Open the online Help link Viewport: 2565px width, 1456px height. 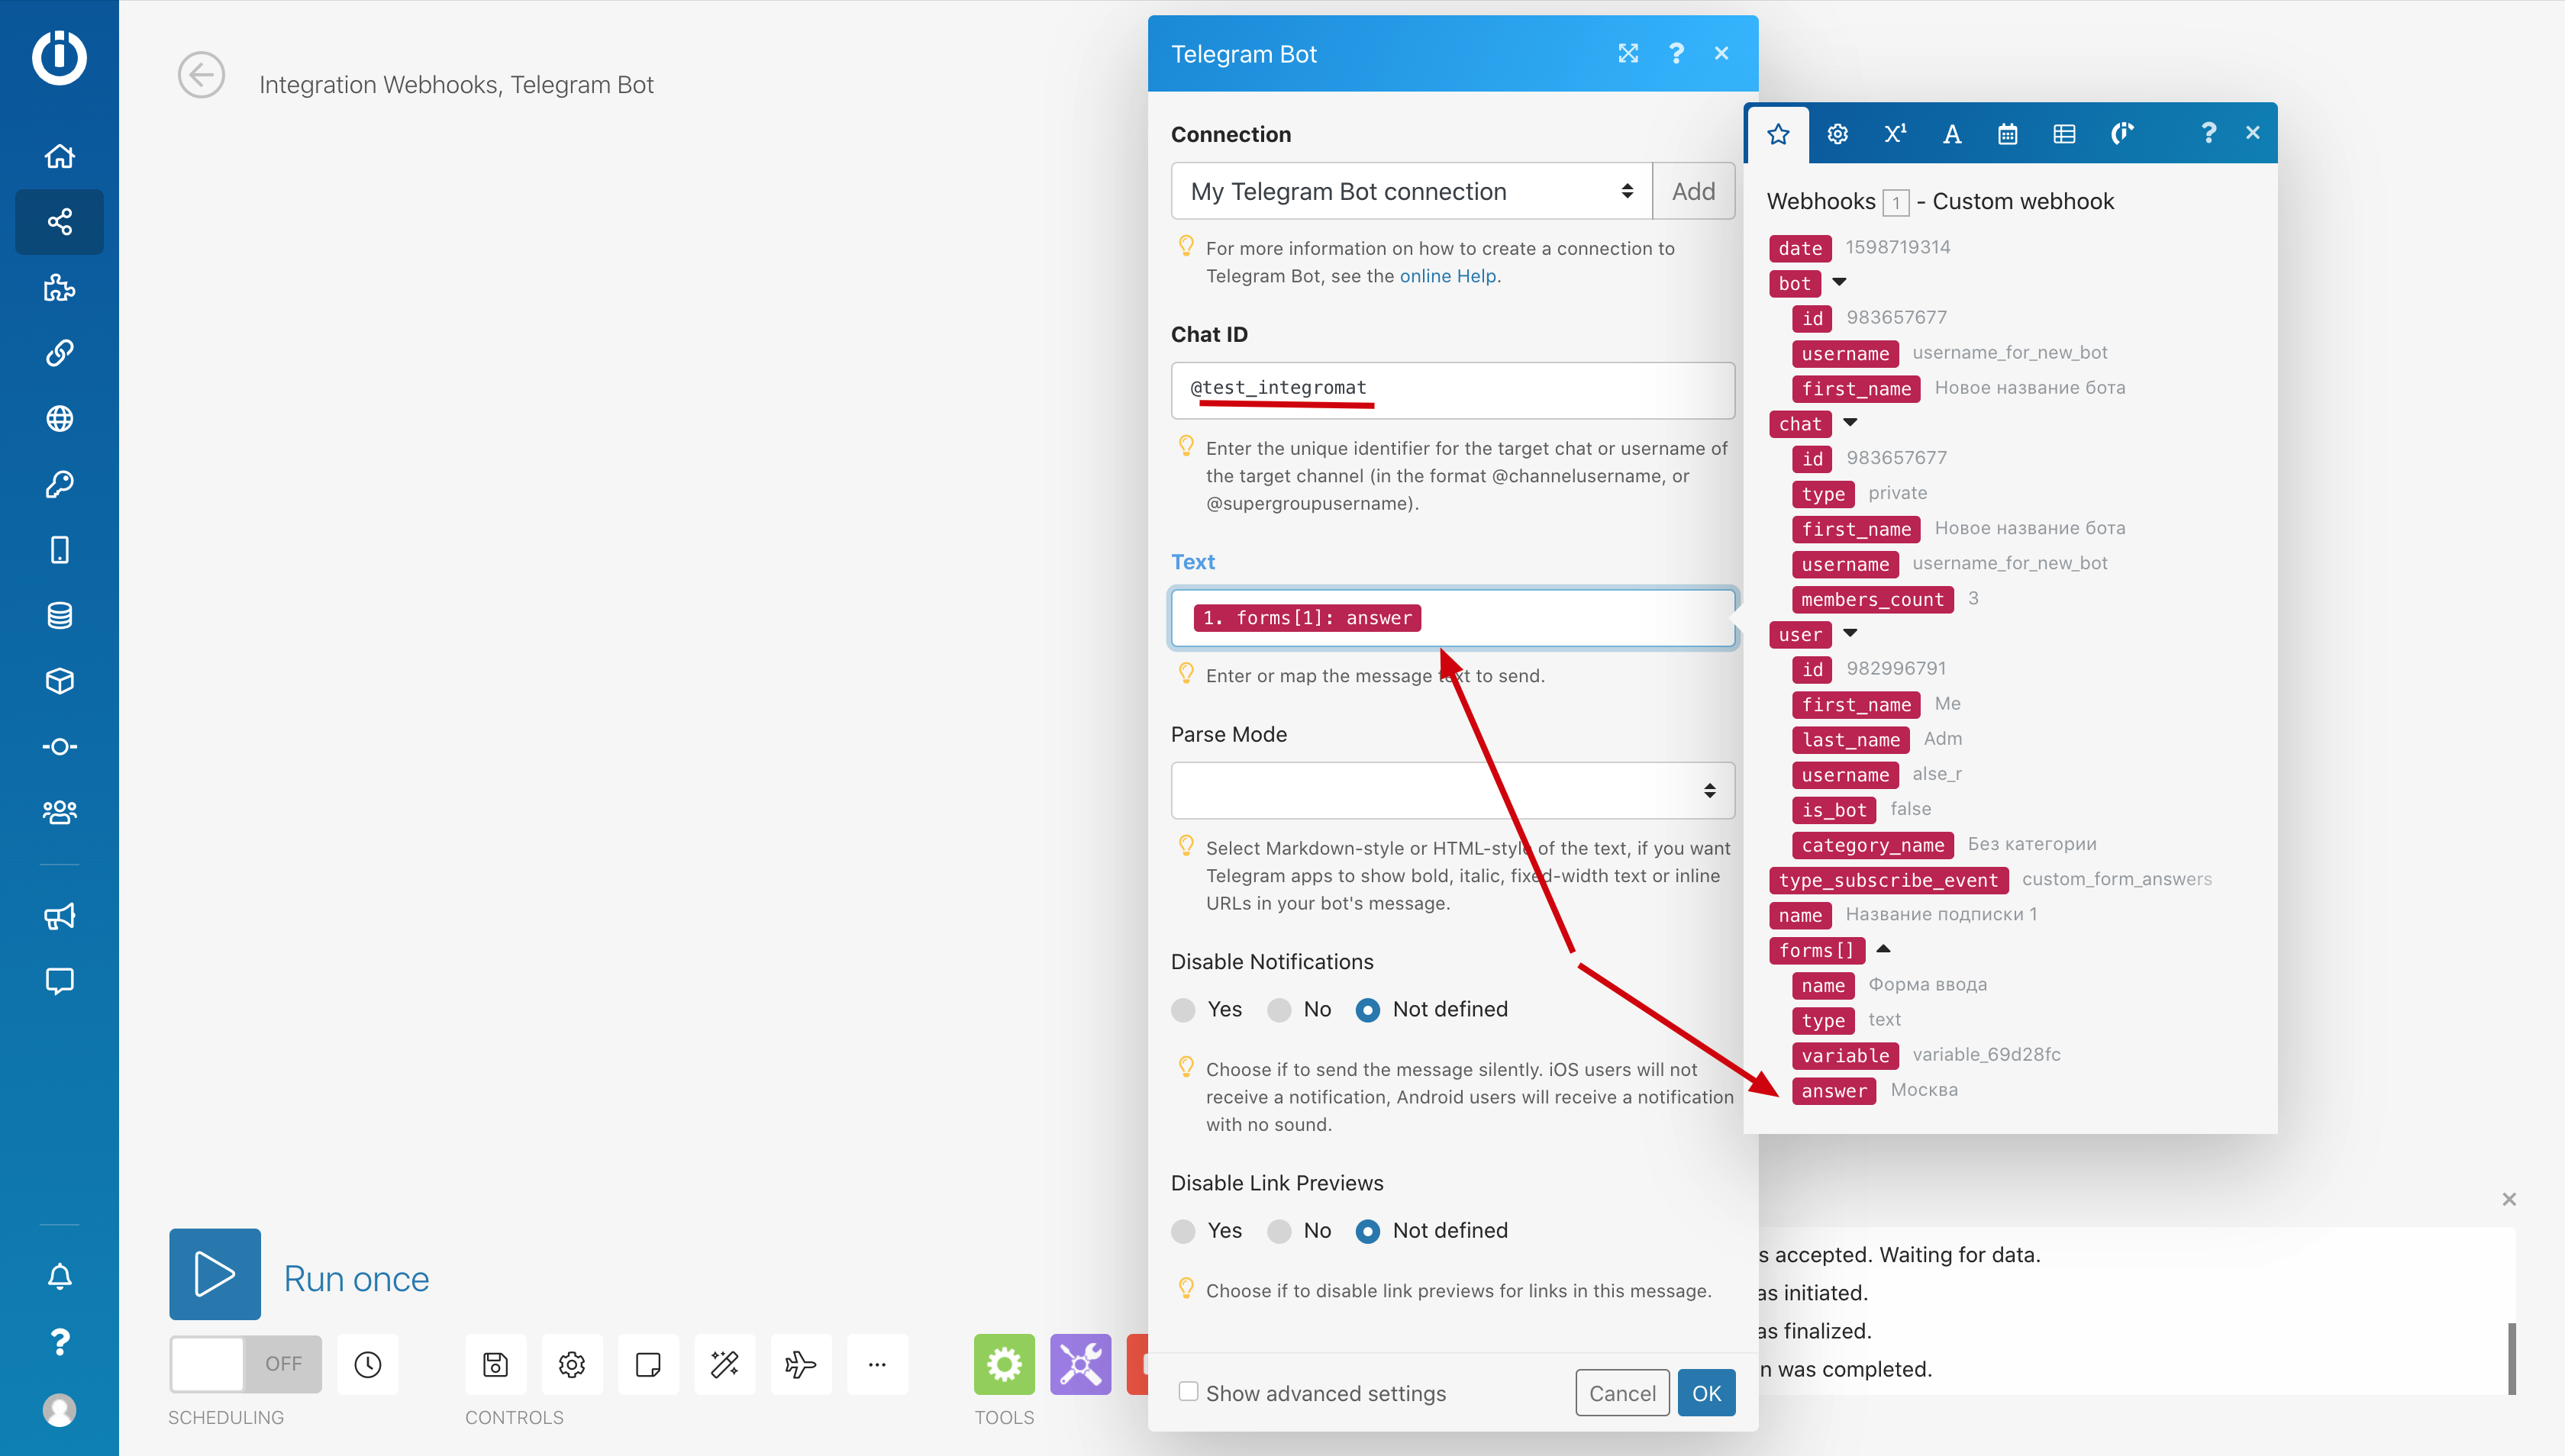(x=1447, y=276)
